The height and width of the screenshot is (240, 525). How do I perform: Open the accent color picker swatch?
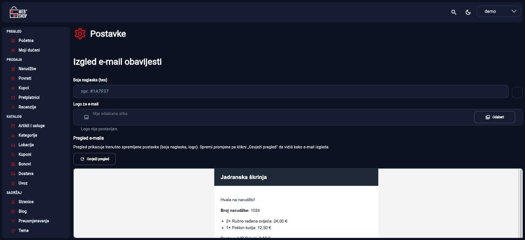point(517,92)
